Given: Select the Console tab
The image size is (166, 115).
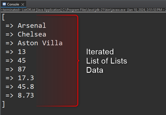Looking at the screenshot, I should 13,4.
